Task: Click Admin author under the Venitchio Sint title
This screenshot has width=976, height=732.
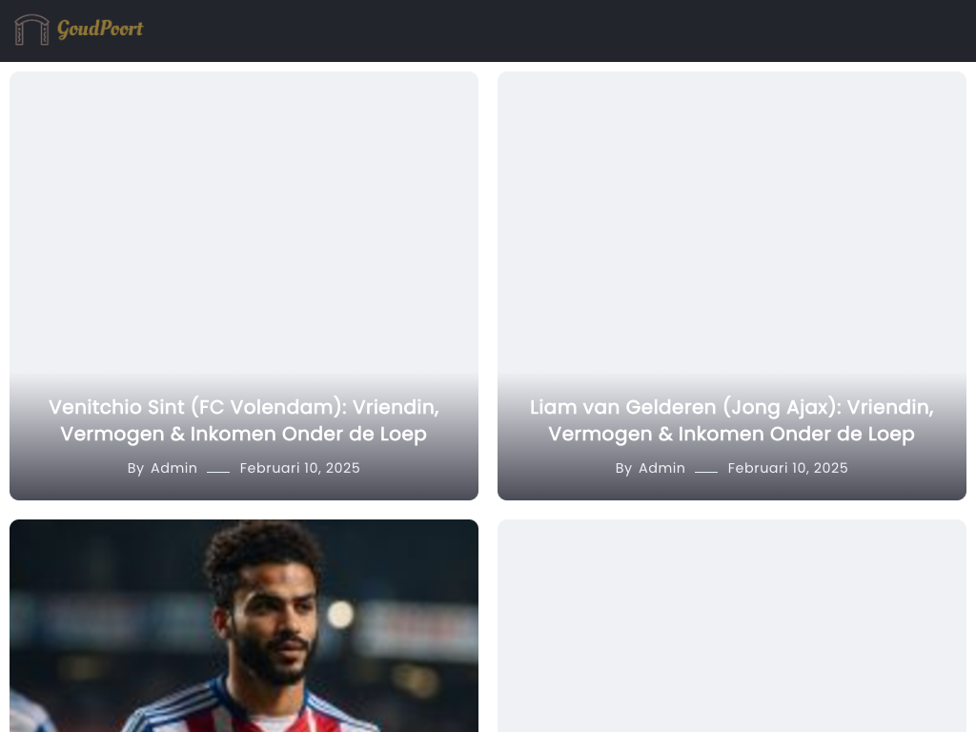Action: 173,468
